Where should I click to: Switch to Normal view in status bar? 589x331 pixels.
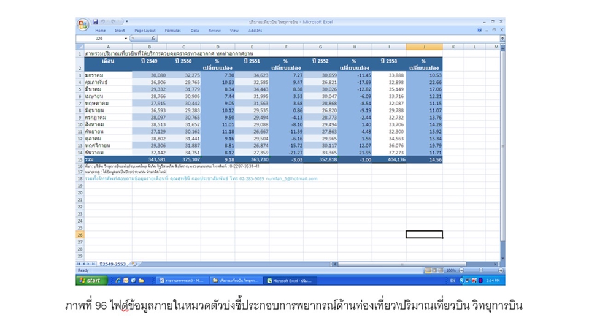(x=428, y=270)
